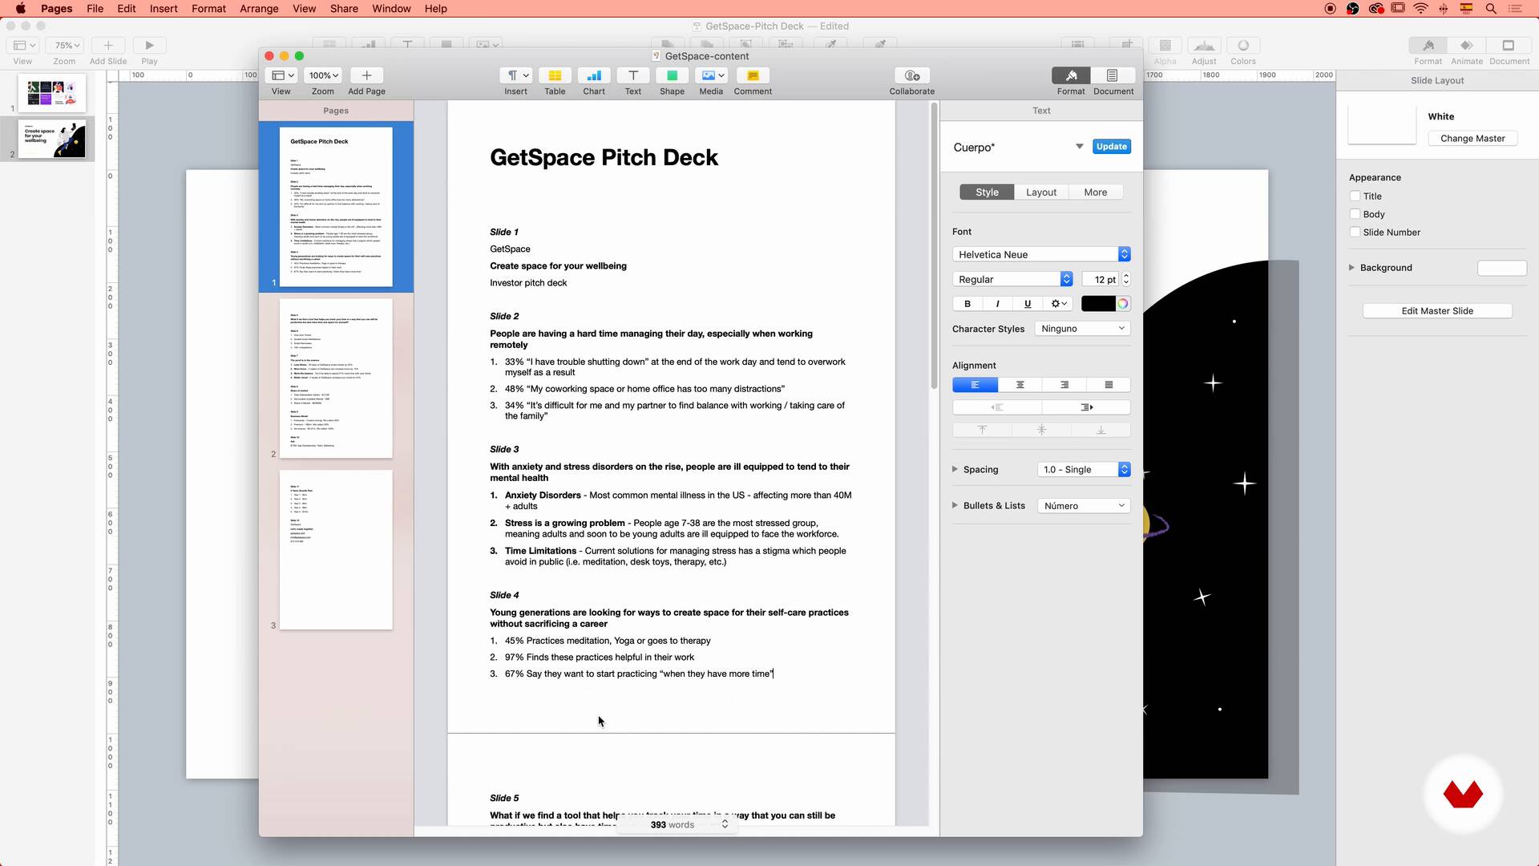1539x866 pixels.
Task: Click the Chart icon in Pages toolbar
Action: [x=594, y=75]
